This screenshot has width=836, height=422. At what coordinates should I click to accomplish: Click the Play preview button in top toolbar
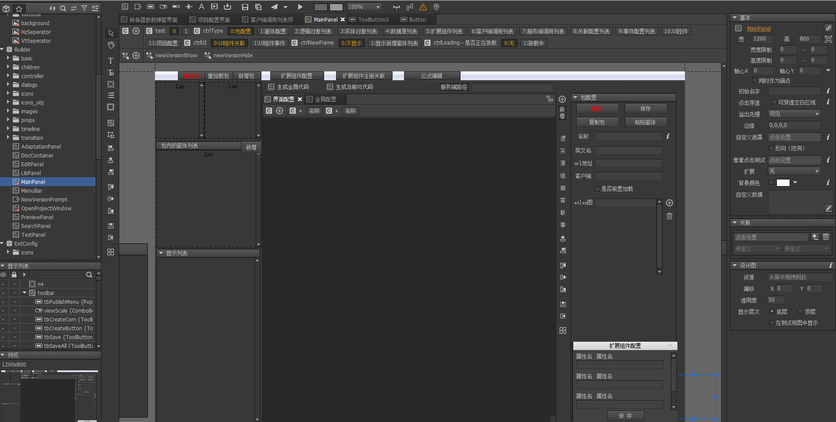(300, 7)
